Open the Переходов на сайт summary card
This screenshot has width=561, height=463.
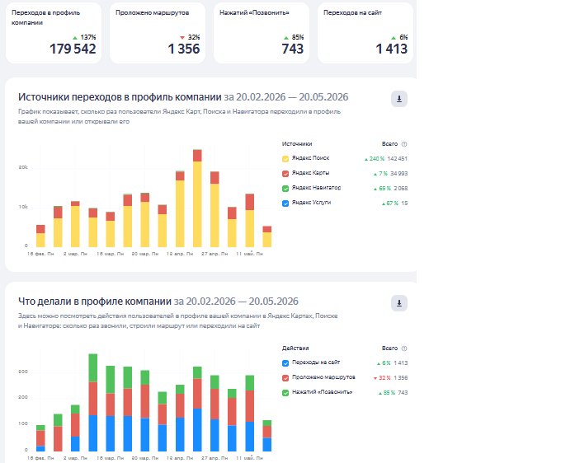(365, 33)
